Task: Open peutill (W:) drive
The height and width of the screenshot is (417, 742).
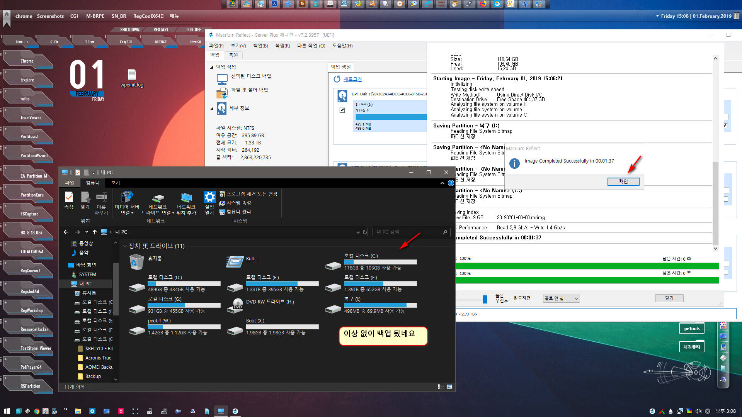Action: click(x=175, y=327)
